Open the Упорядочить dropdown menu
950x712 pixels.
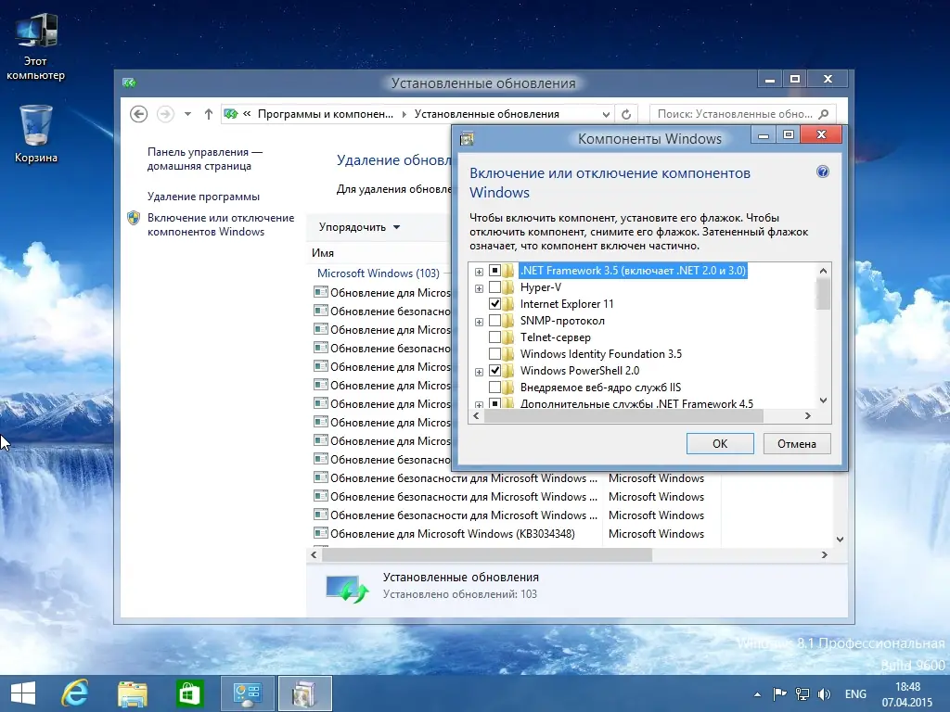tap(359, 227)
